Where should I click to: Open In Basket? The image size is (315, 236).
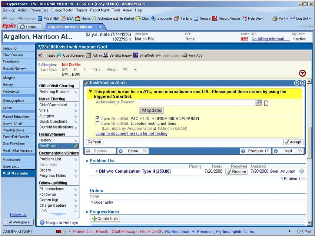(123, 19)
